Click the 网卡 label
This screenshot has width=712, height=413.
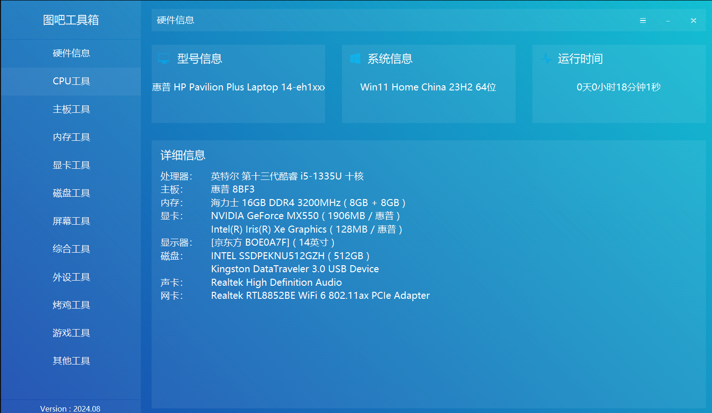172,296
